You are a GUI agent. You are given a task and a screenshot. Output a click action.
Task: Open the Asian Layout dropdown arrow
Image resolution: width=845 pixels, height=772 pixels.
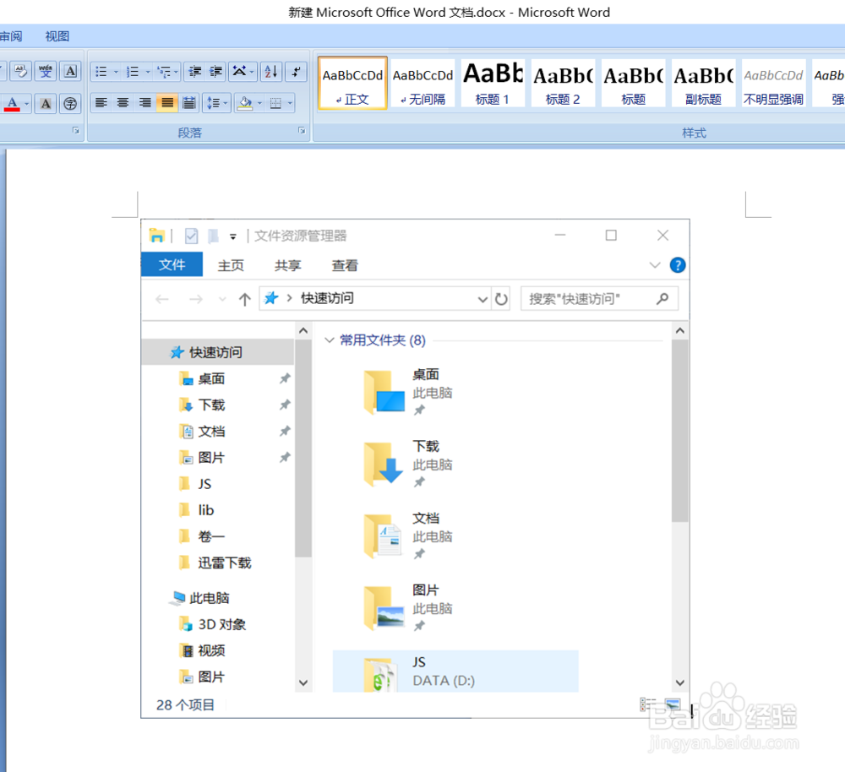(252, 72)
